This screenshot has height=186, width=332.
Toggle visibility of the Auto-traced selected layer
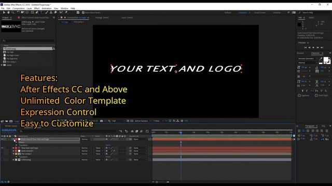(2, 139)
